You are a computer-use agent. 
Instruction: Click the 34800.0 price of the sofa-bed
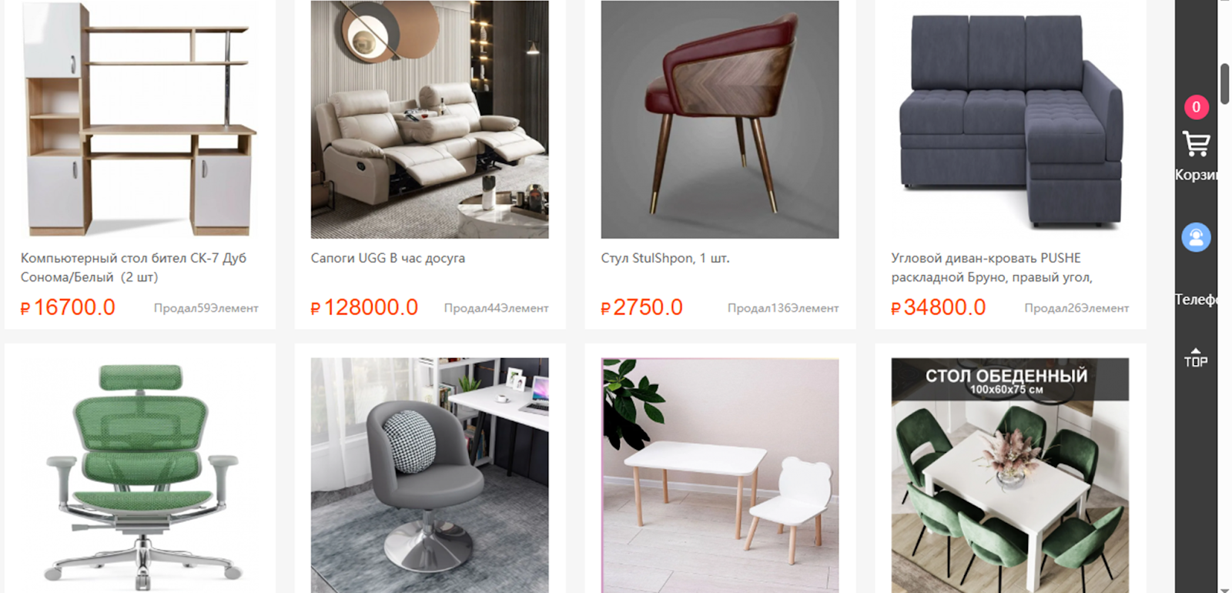click(x=938, y=307)
